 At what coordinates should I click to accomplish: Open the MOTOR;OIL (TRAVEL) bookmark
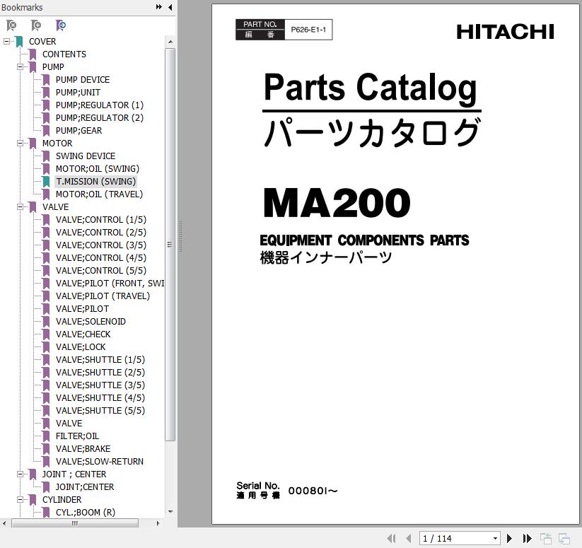coord(99,194)
